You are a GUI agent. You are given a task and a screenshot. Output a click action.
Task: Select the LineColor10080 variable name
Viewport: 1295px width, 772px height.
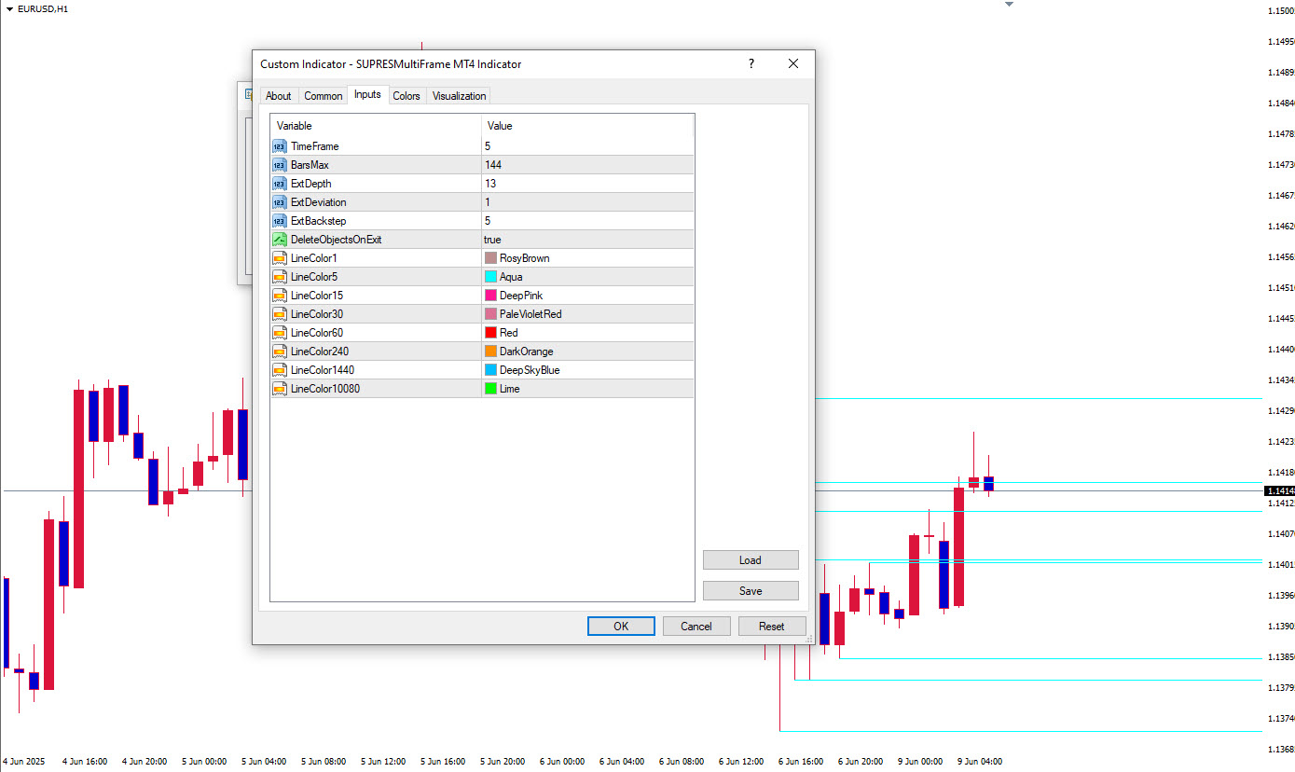pyautogui.click(x=325, y=389)
